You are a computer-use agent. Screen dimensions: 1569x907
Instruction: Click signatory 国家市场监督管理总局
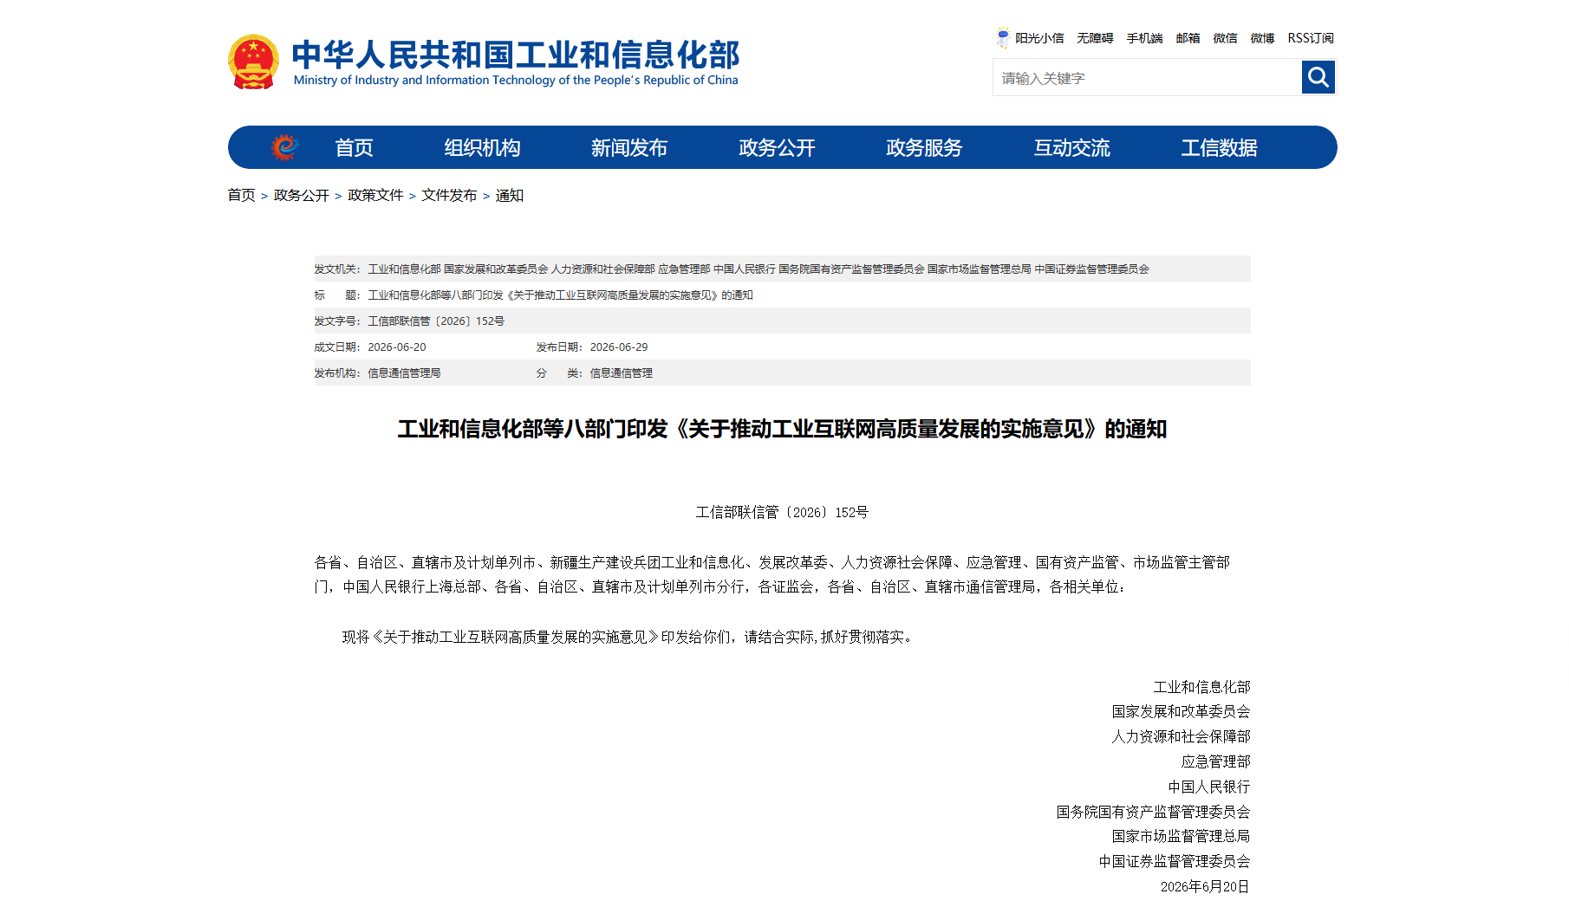(x=1181, y=837)
